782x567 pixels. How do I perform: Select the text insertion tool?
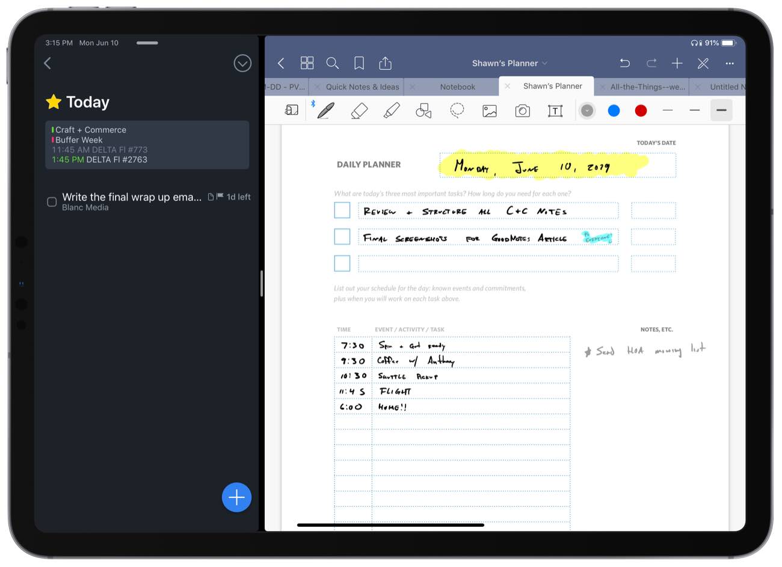555,111
